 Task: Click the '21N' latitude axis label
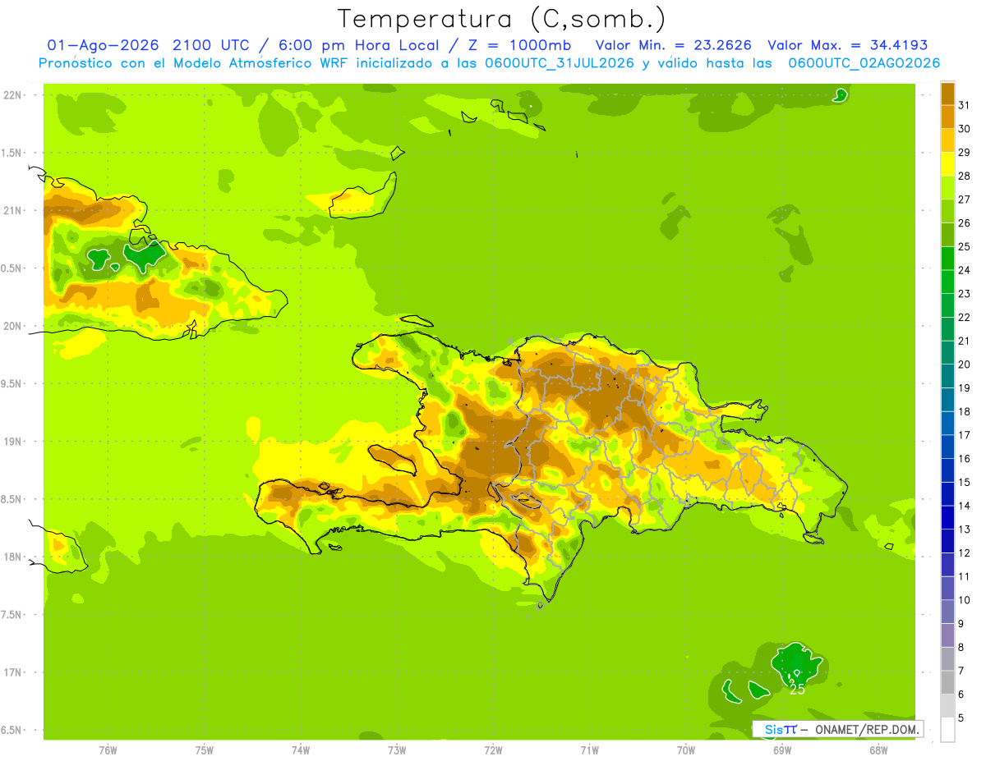(12, 211)
